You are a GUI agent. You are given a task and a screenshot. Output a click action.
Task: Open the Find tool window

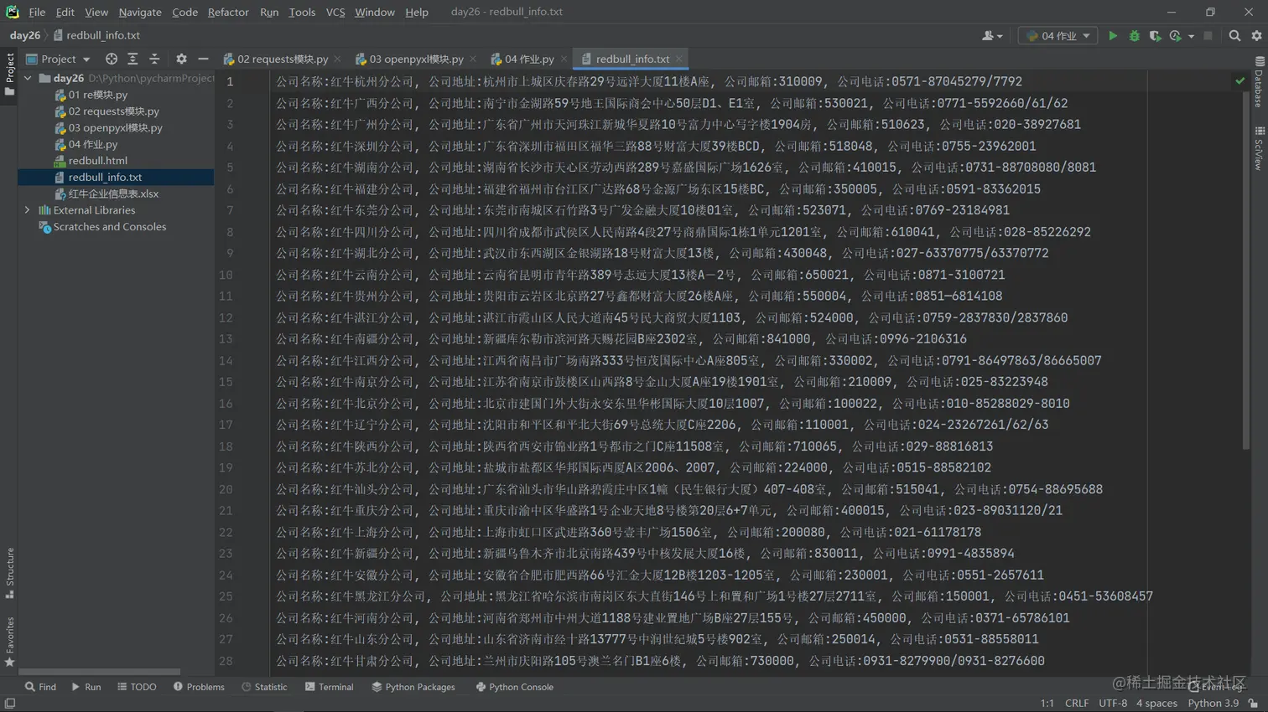click(x=40, y=687)
